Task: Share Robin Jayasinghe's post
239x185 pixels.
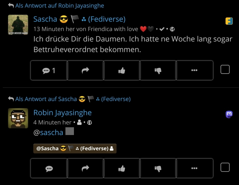Action: tap(86, 168)
